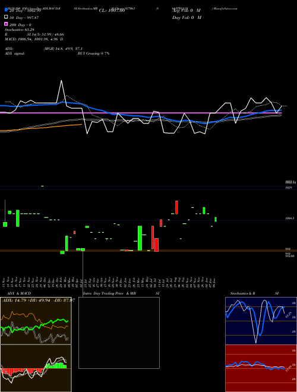This screenshot has height=392, width=297.
Task: Open the MACD histogram chart thumbnail
Action: tap(36, 368)
